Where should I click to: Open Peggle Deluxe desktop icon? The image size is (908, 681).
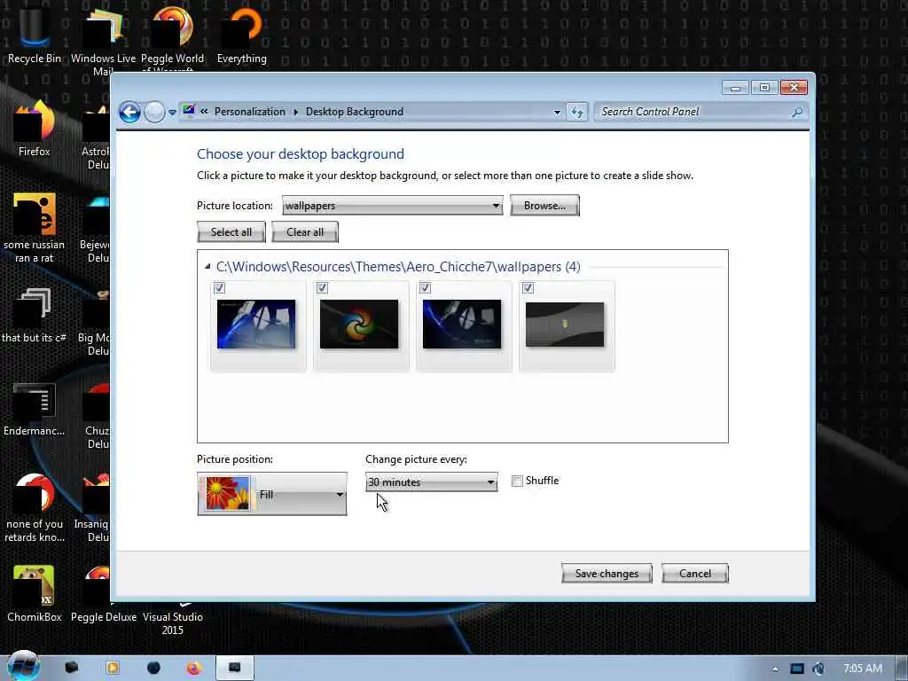(103, 593)
